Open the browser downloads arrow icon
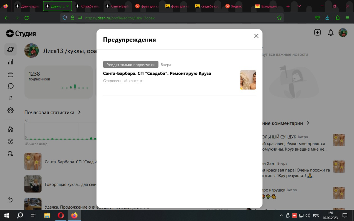Screen dimensions: 354x221 tap(327, 18)
